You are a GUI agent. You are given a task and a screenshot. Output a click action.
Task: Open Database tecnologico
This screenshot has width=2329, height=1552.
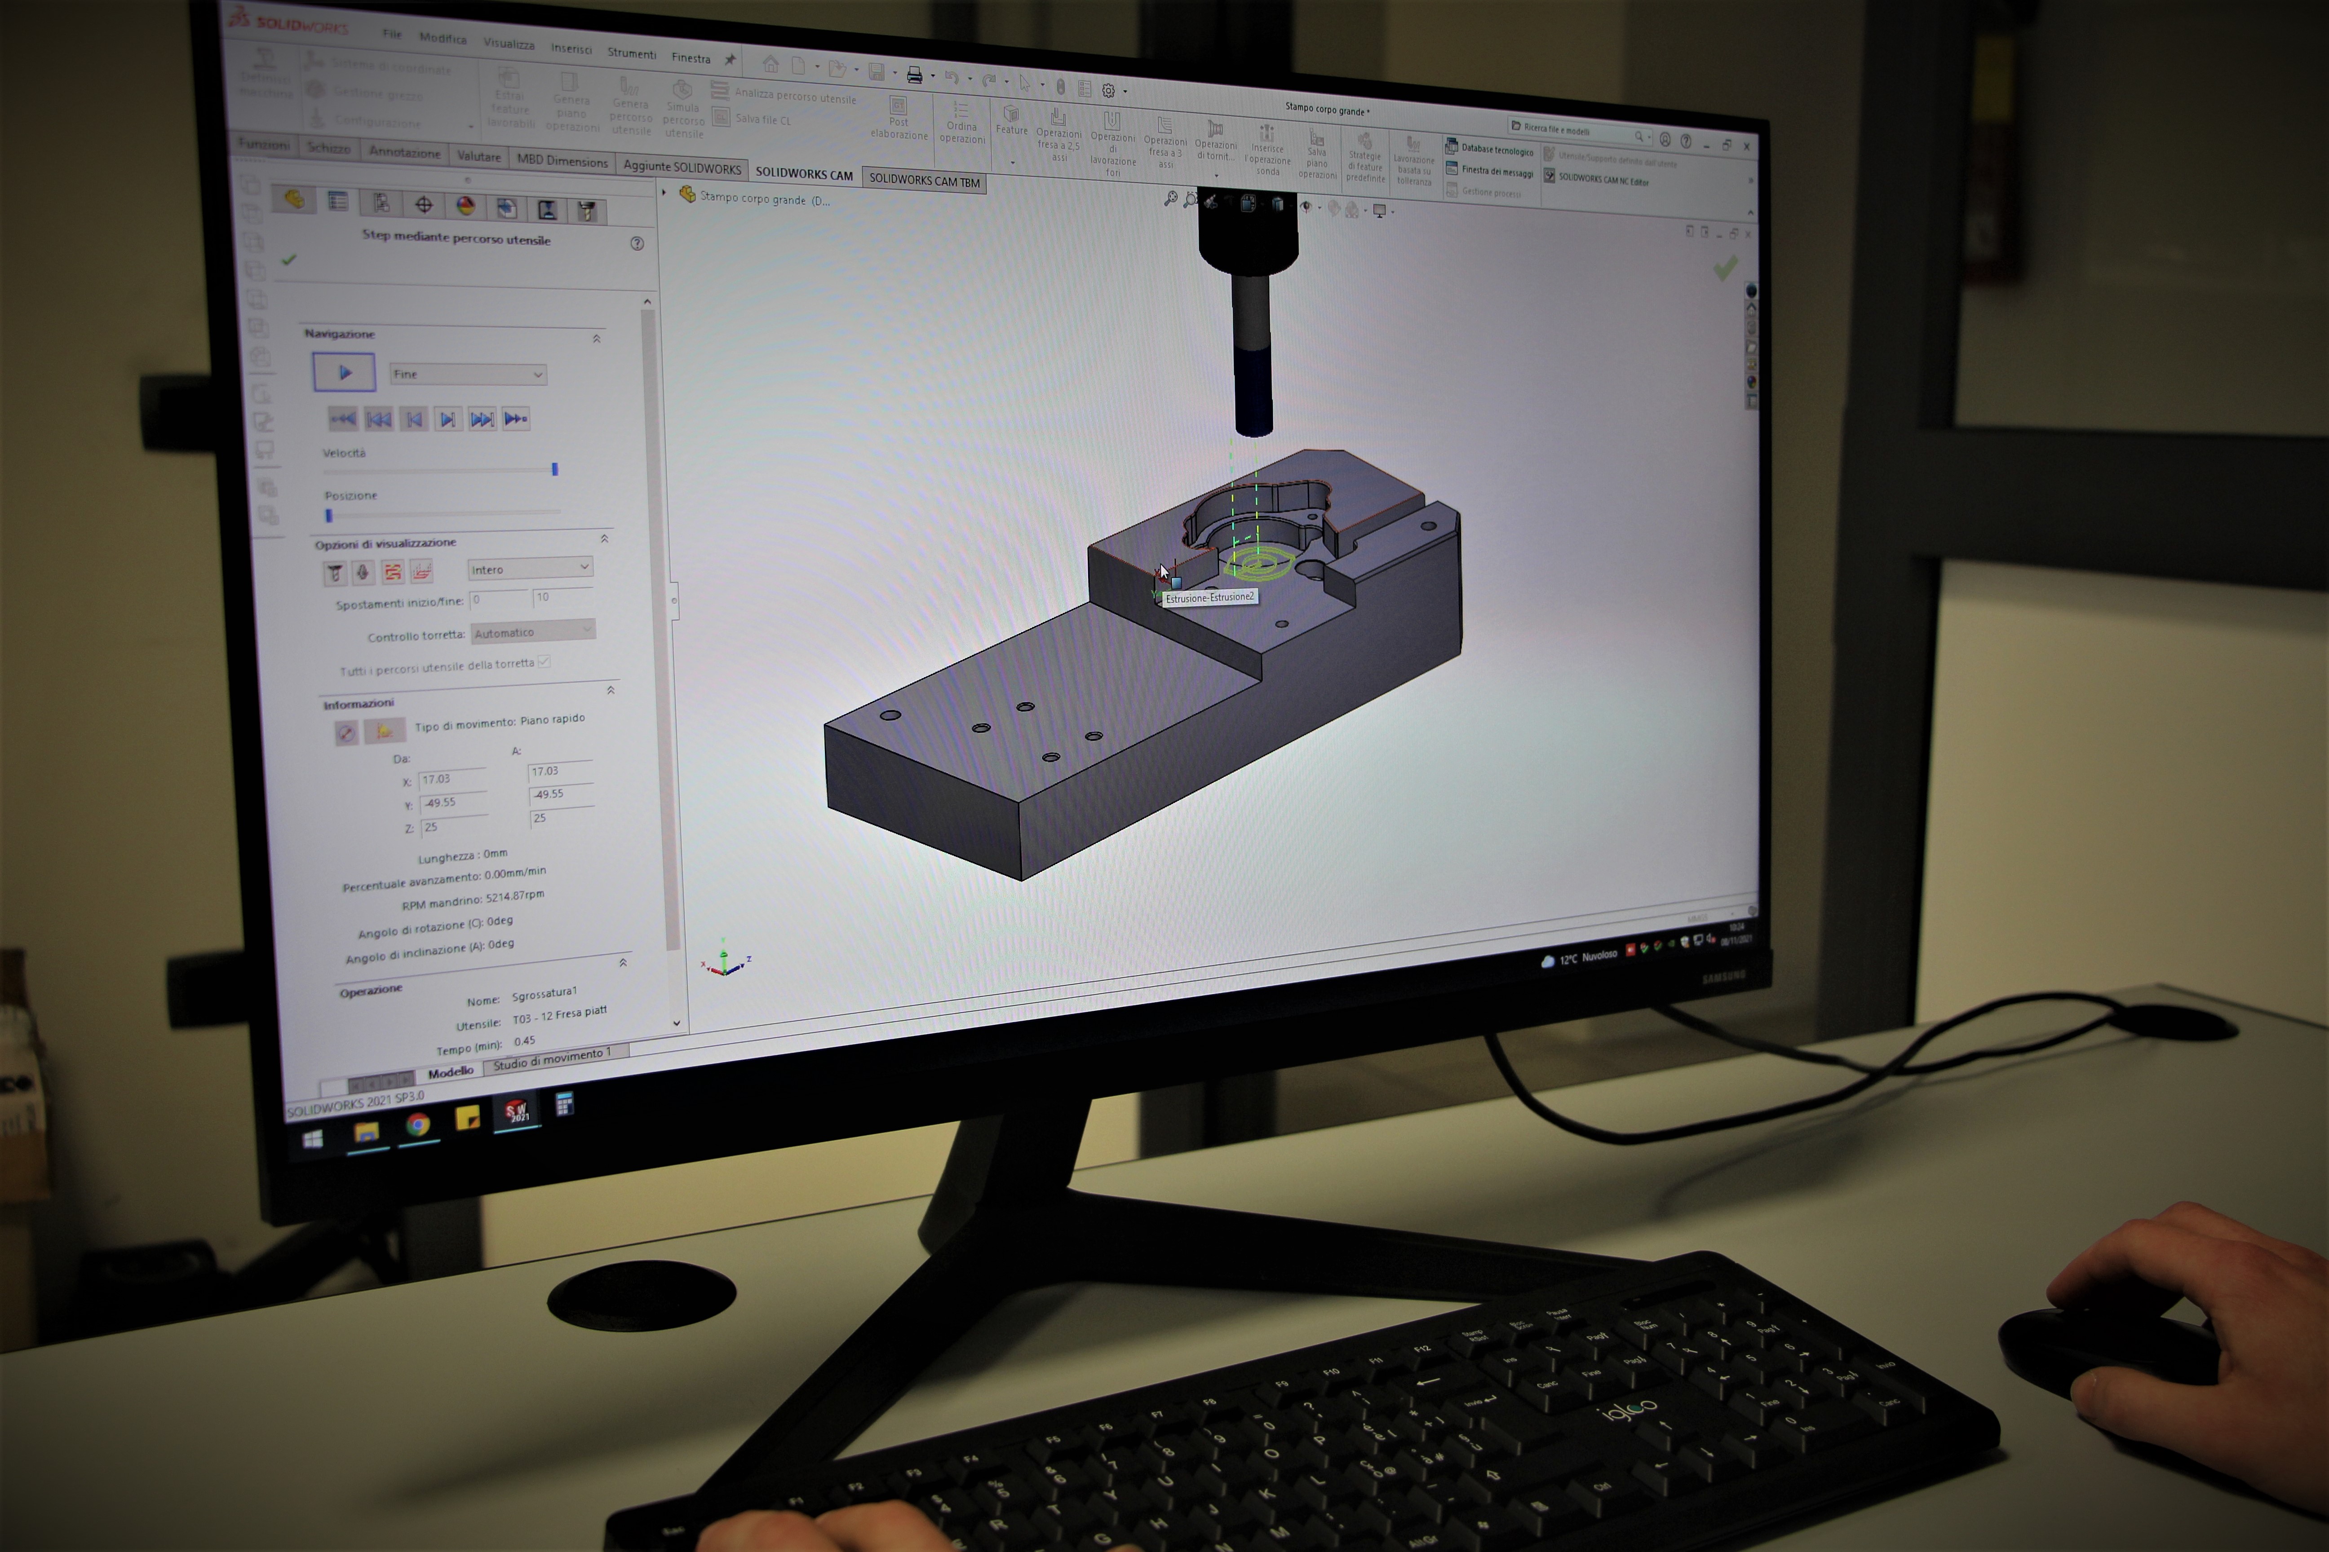click(1488, 149)
